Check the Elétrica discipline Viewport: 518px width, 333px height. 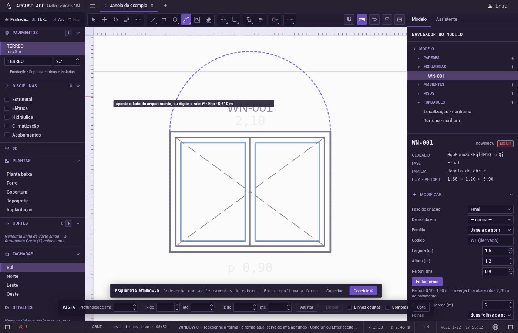point(7,108)
